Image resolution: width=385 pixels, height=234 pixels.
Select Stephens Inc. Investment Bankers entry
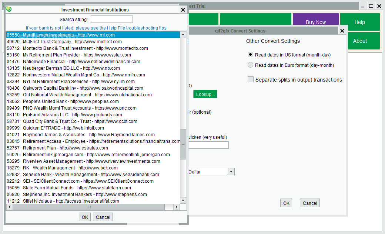93,195
